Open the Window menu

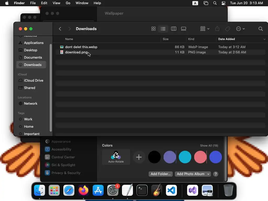[x=82, y=3]
